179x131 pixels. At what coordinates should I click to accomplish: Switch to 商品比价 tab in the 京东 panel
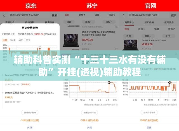10,22
